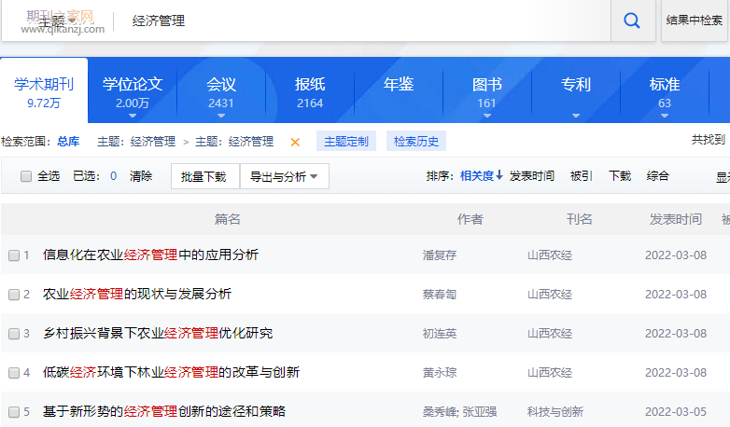The height and width of the screenshot is (427, 730).
Task: Expand the 专利 tab's small arrow
Action: pyautogui.click(x=576, y=116)
